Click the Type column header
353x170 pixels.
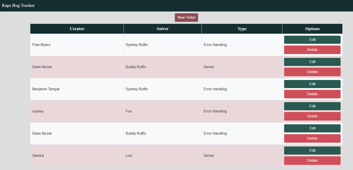[x=242, y=29]
